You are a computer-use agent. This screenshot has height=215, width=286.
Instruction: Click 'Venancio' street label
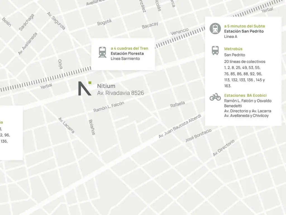tap(180, 31)
